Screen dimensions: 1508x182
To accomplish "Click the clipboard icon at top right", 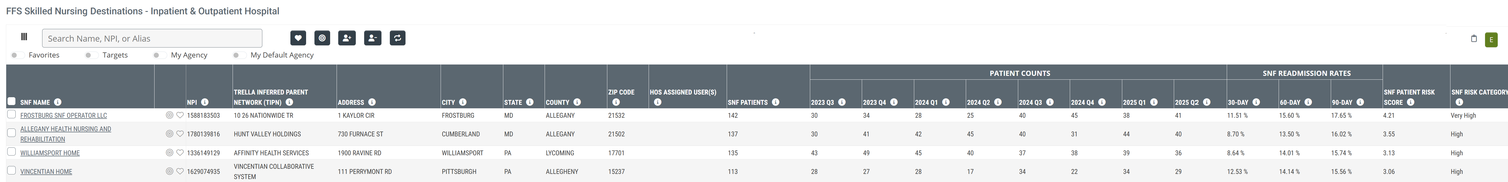I will pos(1473,39).
